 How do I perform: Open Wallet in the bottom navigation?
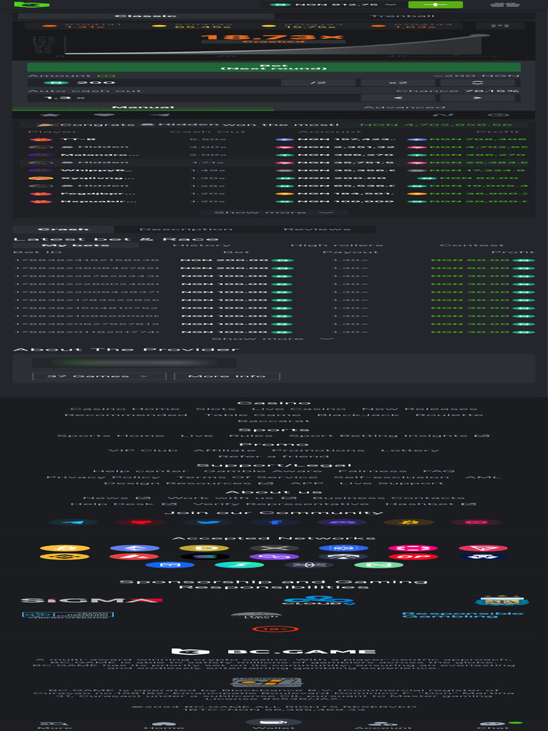point(273,724)
